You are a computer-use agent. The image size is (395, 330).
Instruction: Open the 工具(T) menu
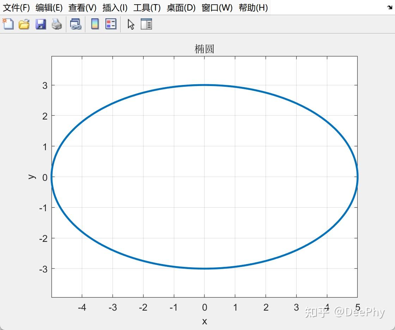click(147, 8)
